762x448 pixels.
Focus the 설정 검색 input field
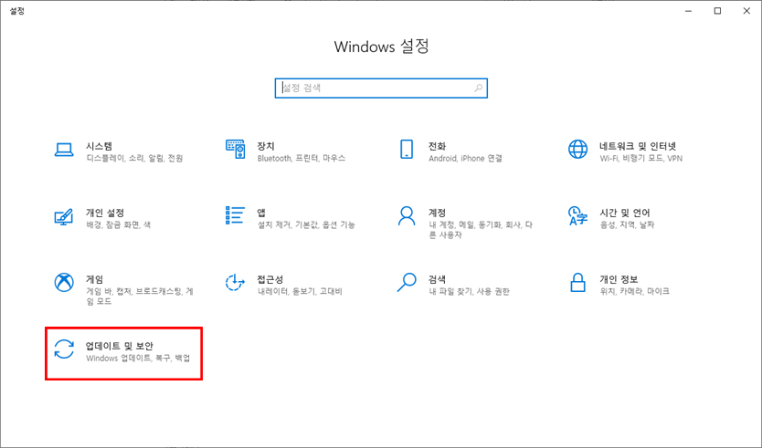381,88
